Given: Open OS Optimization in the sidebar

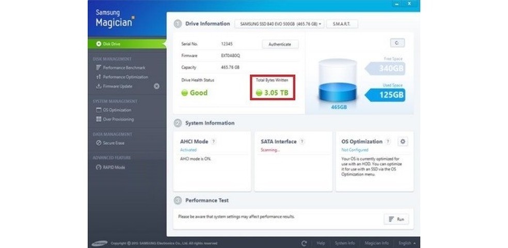Looking at the screenshot, I should [x=114, y=110].
